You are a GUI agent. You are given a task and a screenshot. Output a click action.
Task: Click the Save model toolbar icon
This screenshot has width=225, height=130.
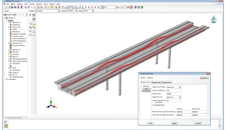click(x=11, y=7)
